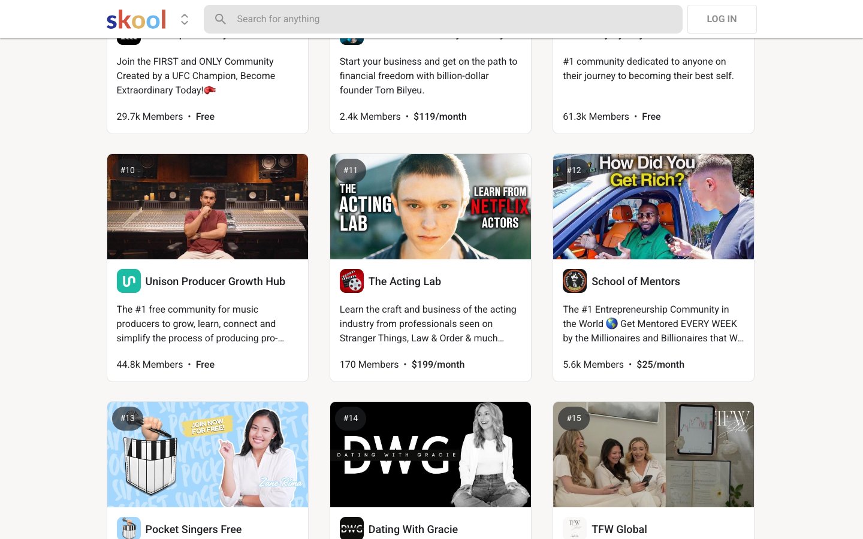
Task: Click the Unison Producer Growth Hub logo icon
Action: tap(128, 281)
